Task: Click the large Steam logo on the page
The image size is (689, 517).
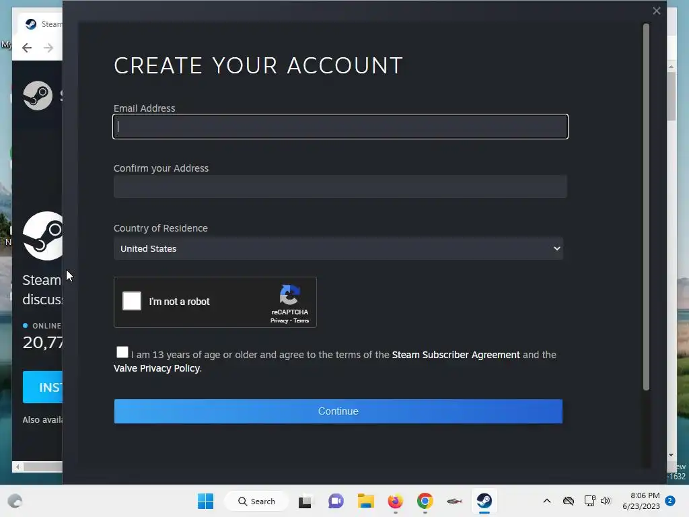Action: 43,236
